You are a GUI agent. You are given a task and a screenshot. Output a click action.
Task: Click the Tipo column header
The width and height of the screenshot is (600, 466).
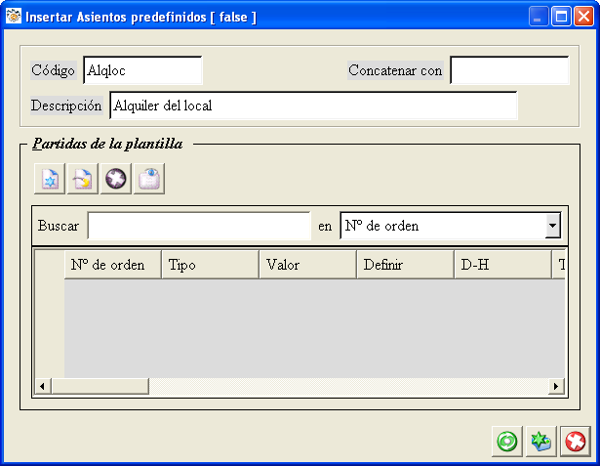tap(211, 265)
